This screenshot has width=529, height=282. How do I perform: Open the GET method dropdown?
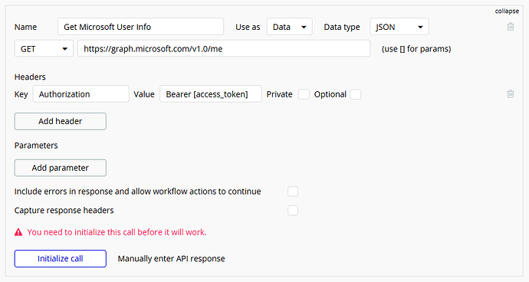pyautogui.click(x=44, y=49)
